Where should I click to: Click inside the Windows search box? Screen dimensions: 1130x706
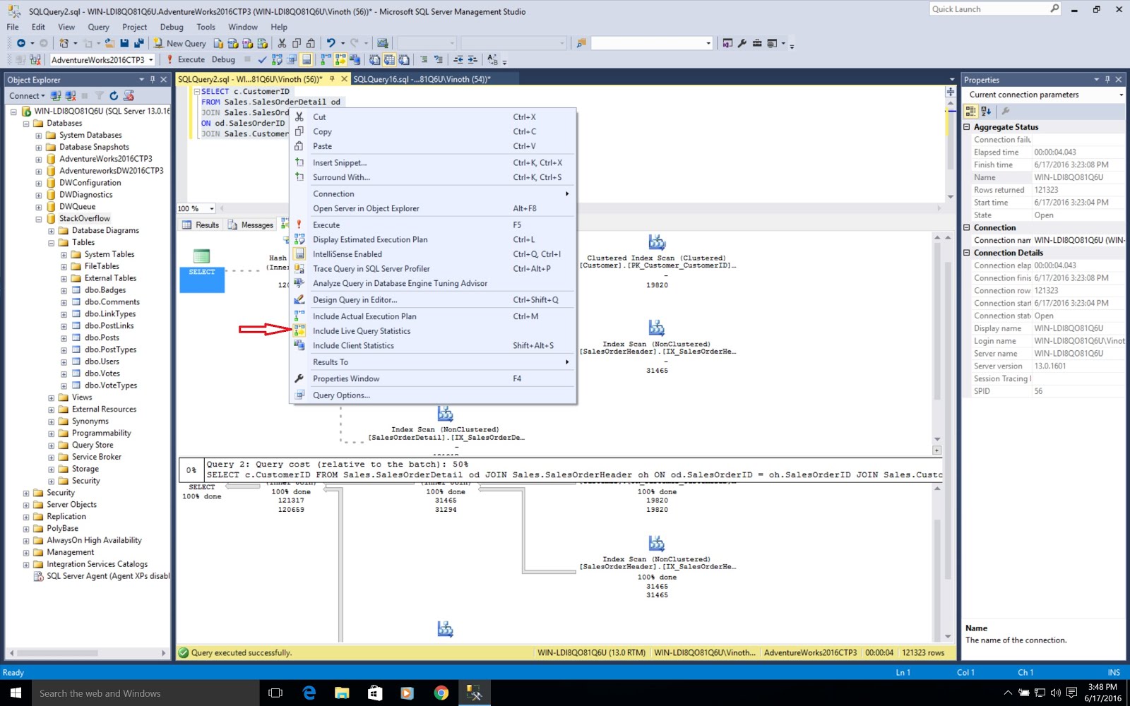pos(141,693)
